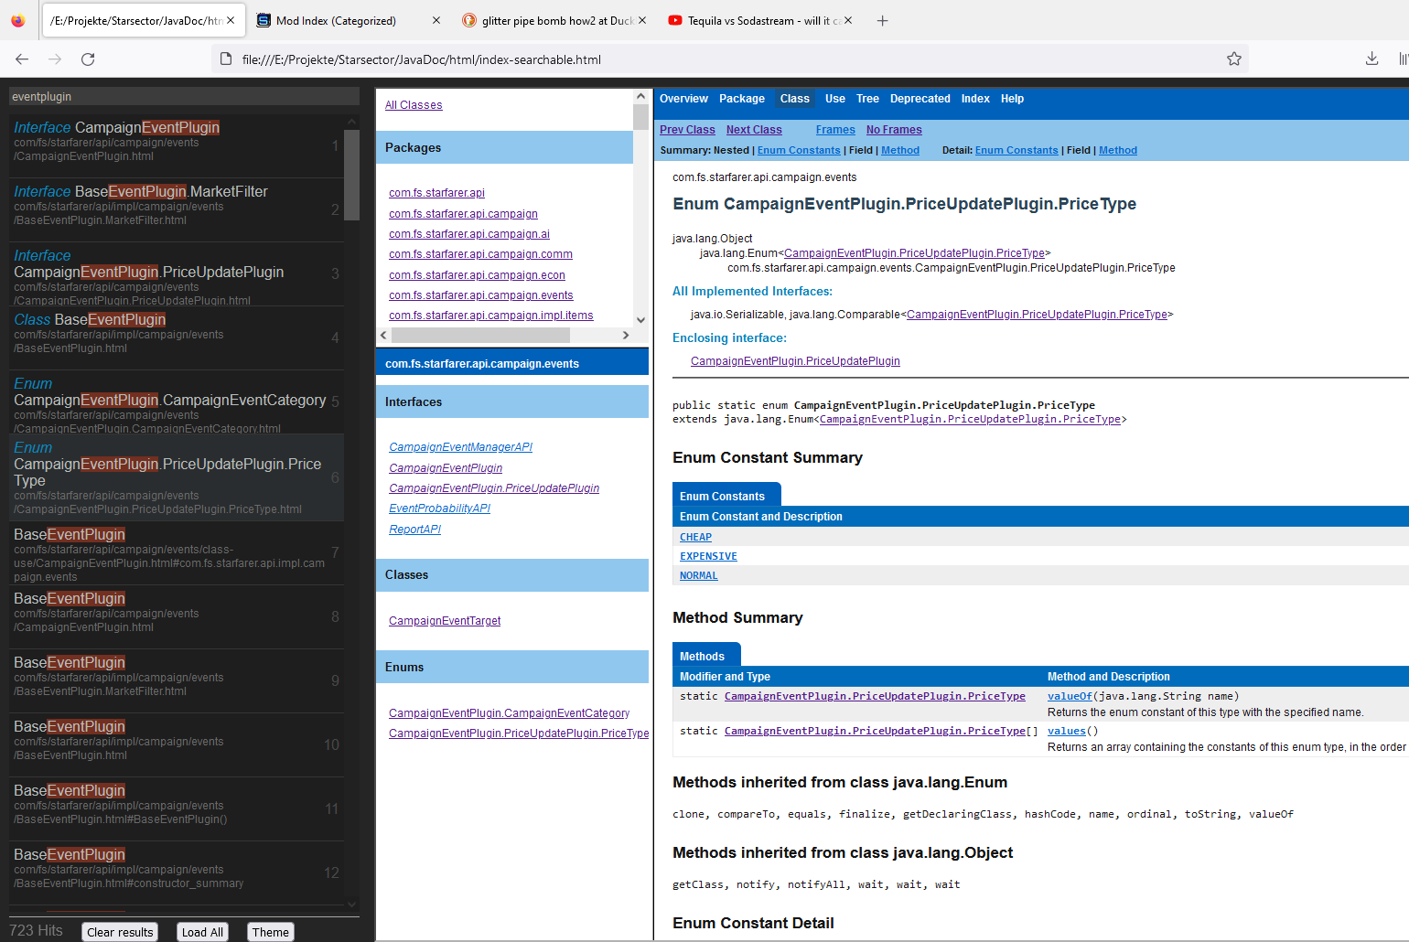Image resolution: width=1409 pixels, height=942 pixels.
Task: Click the eventplugin search input box
Action: (183, 97)
